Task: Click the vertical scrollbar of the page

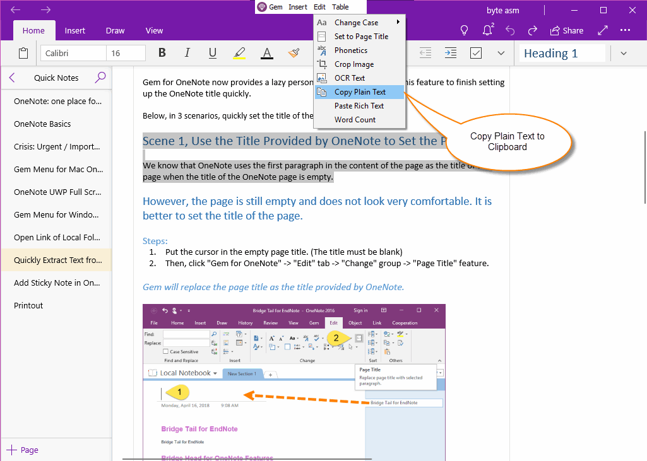Action: (644, 167)
